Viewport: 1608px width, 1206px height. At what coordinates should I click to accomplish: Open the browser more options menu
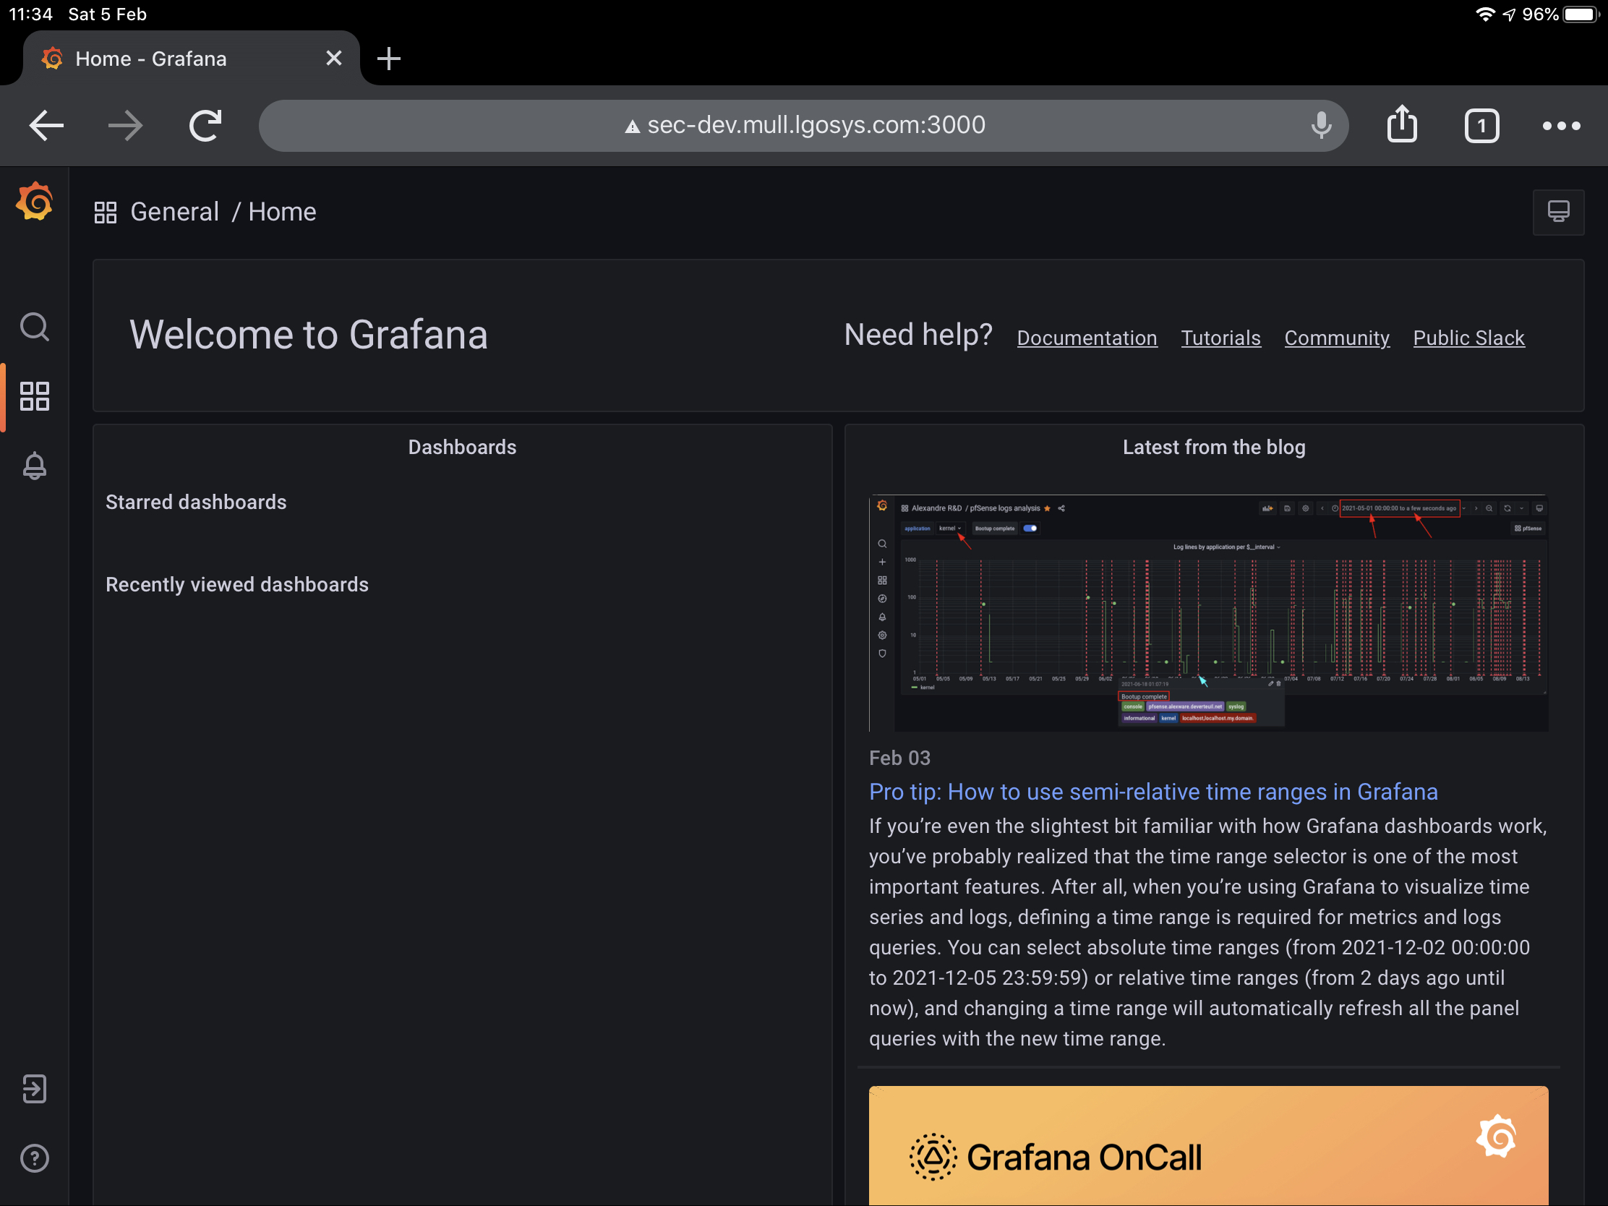pos(1560,125)
